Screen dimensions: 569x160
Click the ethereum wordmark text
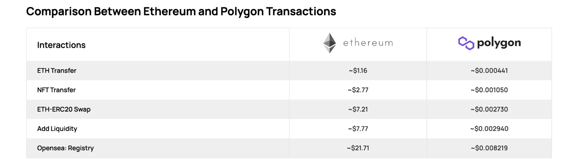coord(368,43)
